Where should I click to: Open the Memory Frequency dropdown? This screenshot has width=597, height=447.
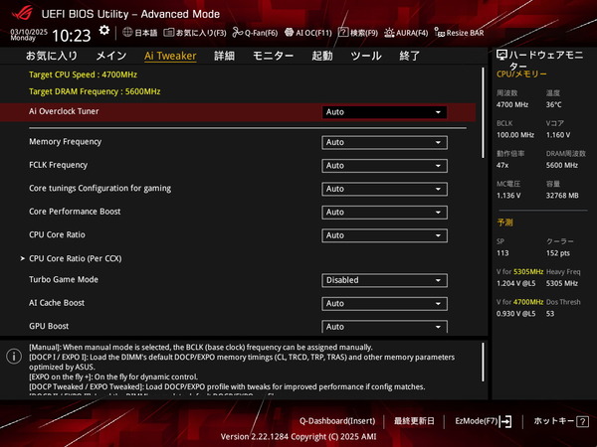point(384,142)
